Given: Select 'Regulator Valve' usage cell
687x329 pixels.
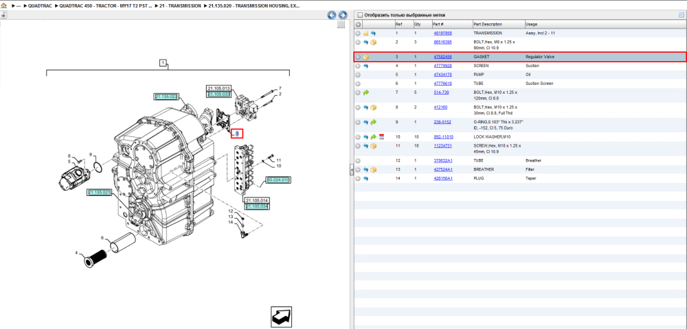Looking at the screenshot, I should click(x=540, y=57).
